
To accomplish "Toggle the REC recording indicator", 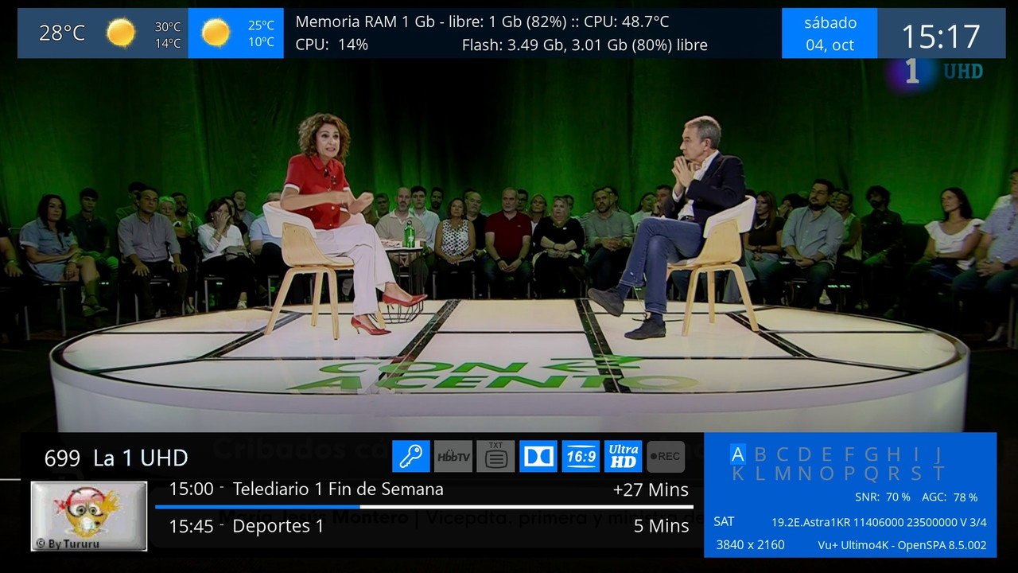I will point(666,456).
